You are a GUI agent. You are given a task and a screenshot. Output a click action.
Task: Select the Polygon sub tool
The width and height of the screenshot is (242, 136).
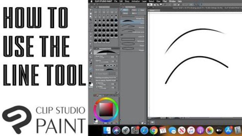point(132,50)
